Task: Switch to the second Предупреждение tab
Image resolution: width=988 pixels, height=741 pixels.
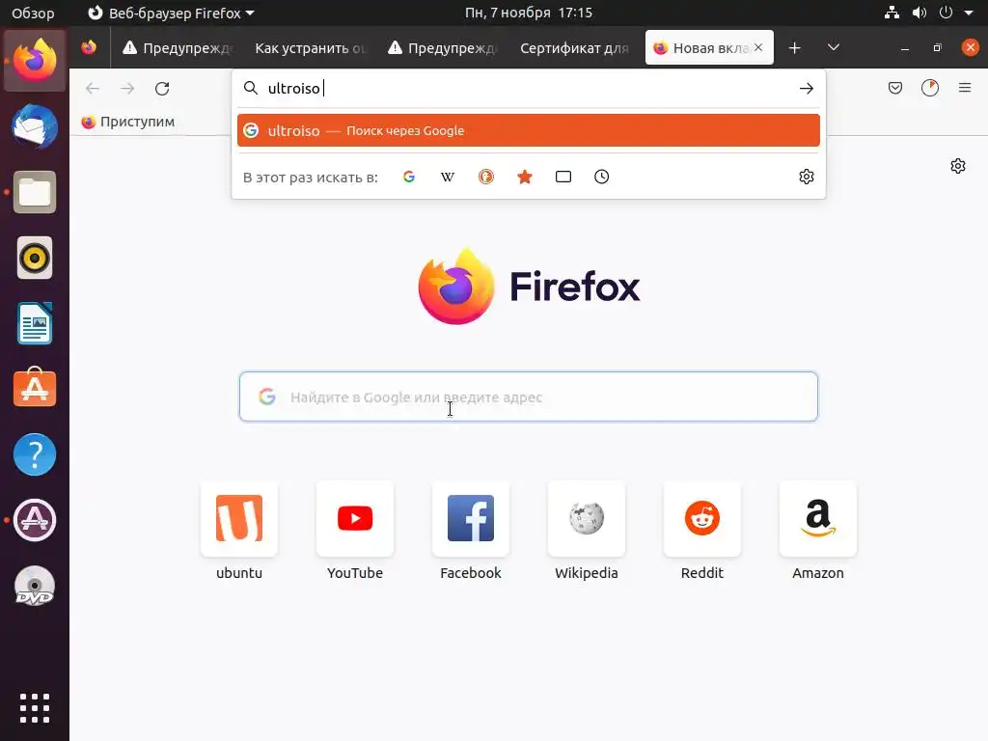Action: coord(442,48)
